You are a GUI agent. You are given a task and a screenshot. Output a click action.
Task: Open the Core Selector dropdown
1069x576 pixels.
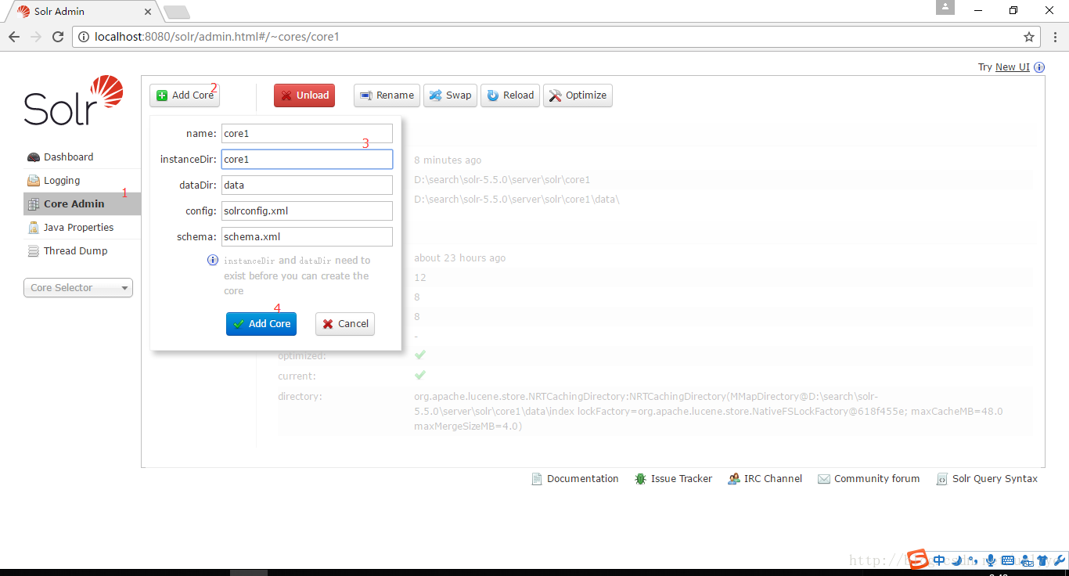click(x=78, y=288)
